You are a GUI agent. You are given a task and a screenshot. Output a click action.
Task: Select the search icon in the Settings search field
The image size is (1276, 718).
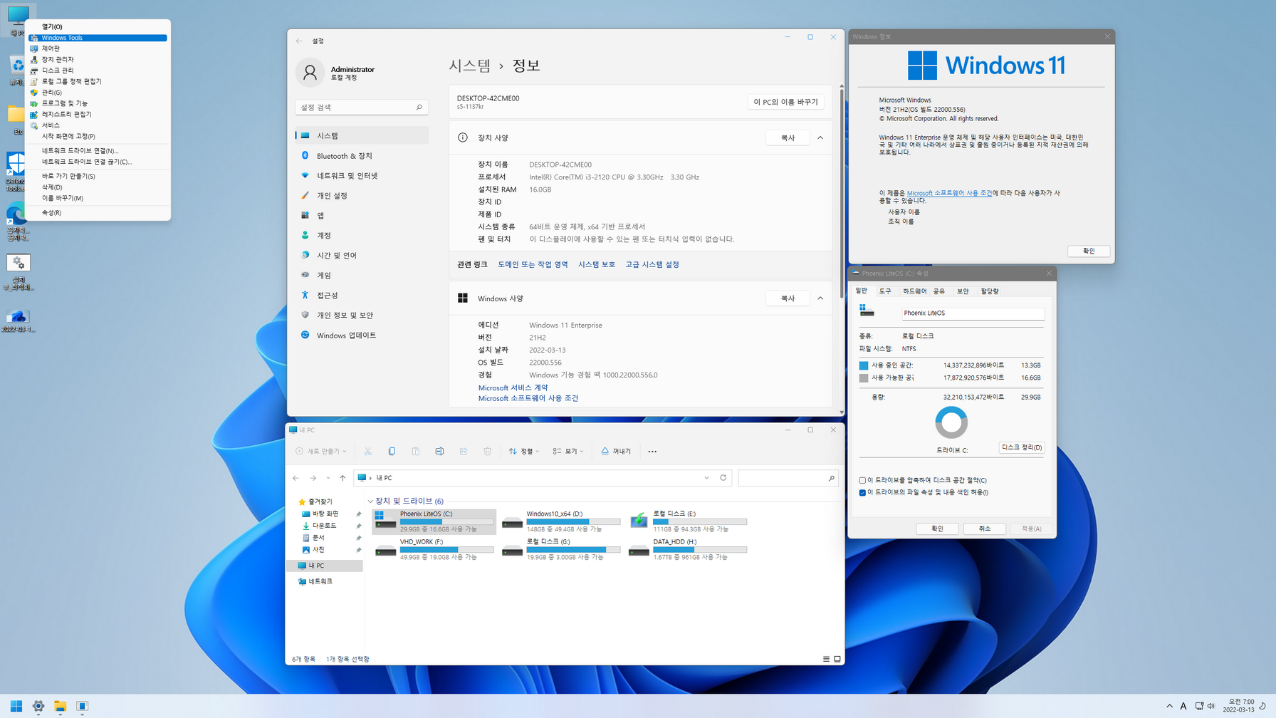pyautogui.click(x=419, y=108)
